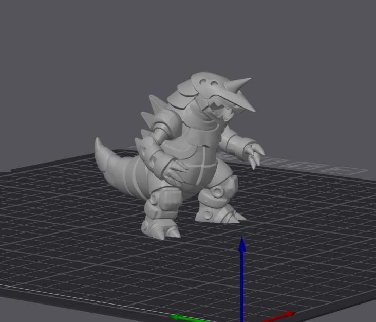376x322 pixels.
Task: Click the blue Z-axis arrow
Action: tap(242, 279)
